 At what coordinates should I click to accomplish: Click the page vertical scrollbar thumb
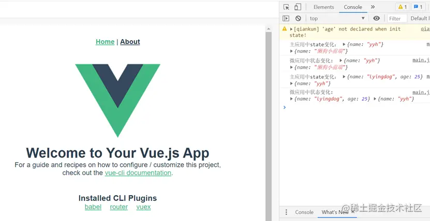point(269,127)
